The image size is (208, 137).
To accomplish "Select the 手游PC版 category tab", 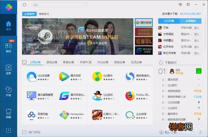I will (x=86, y=62).
